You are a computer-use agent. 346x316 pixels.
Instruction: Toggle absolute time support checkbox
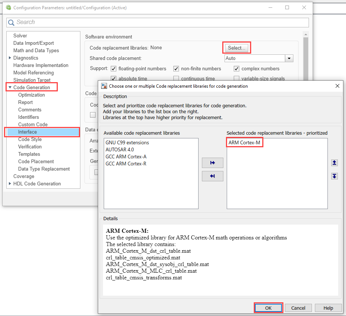pos(113,78)
